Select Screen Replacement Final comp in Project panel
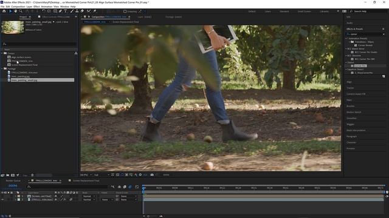 24,65
